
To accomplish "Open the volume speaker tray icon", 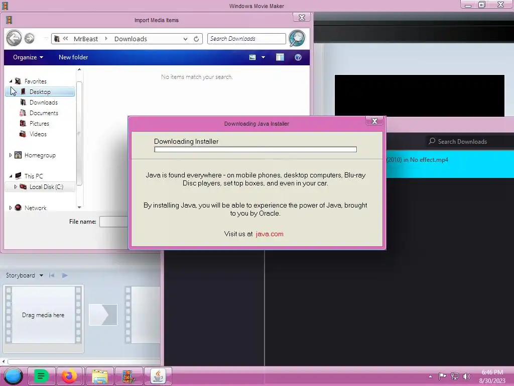I will pos(467,376).
